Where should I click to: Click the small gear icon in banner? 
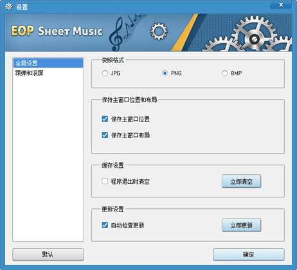159,32
